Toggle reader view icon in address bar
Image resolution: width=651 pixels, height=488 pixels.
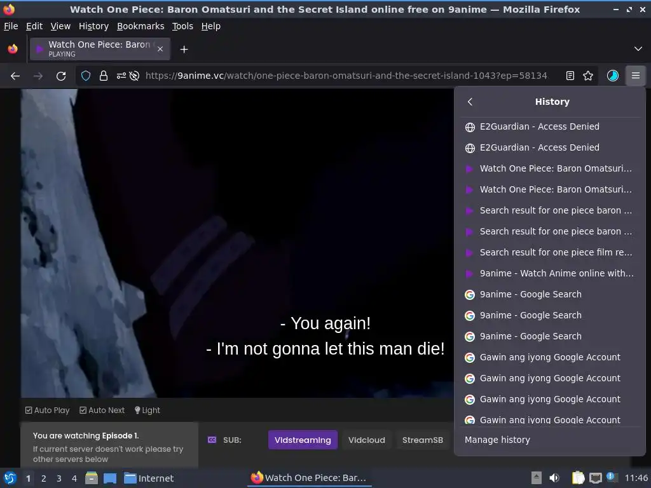pyautogui.click(x=570, y=76)
